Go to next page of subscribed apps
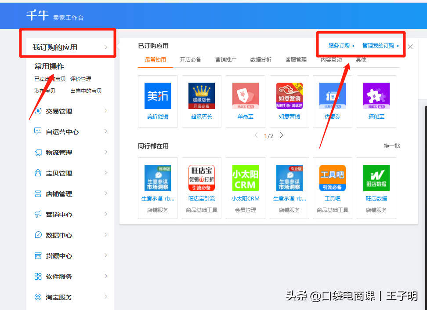Screen dimensions: 427x310 click(282, 135)
